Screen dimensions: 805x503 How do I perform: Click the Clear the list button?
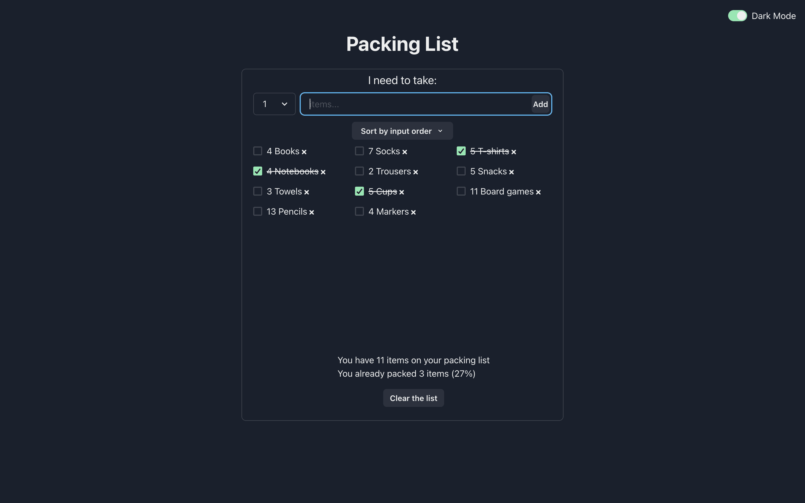pyautogui.click(x=414, y=398)
